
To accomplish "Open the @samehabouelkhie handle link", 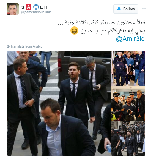I will [x=36, y=12].
